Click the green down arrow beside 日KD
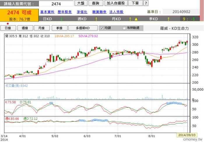 pyautogui.click(x=61, y=19)
